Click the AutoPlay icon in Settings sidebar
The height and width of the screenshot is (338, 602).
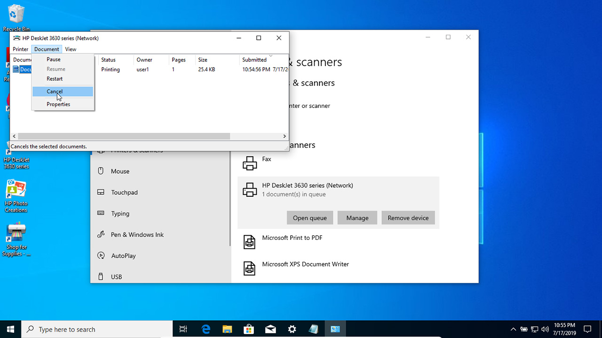pyautogui.click(x=101, y=255)
